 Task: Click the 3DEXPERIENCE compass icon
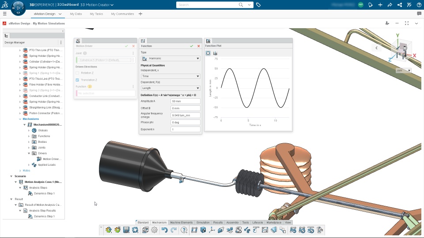(18, 8)
